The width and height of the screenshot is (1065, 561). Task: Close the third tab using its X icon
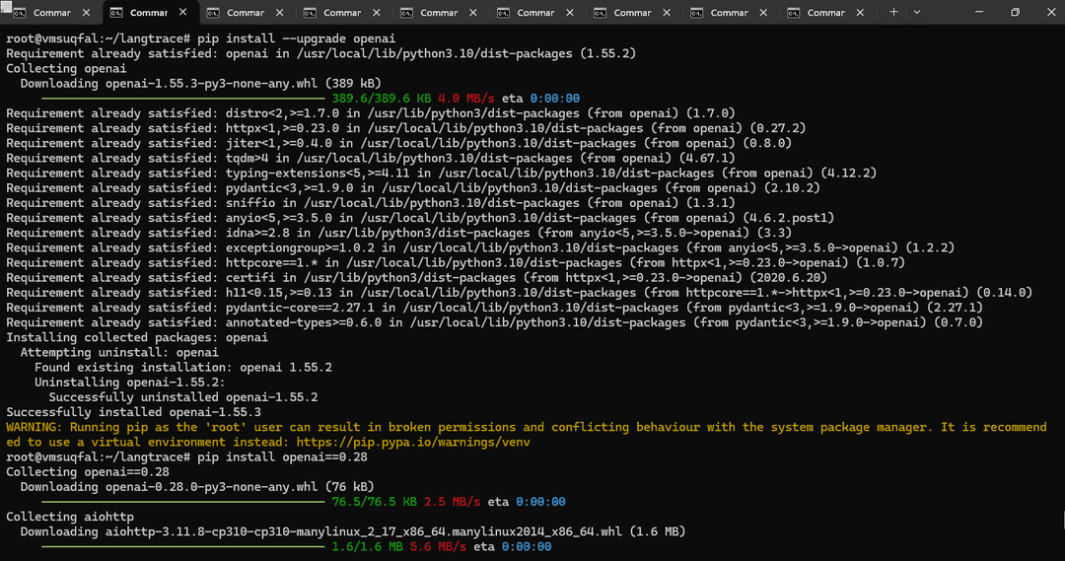point(279,13)
